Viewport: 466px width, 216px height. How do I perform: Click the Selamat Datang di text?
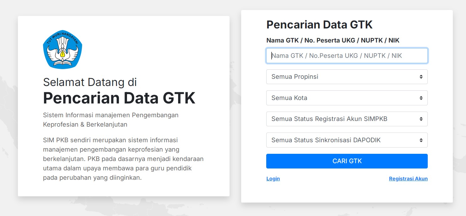tap(90, 82)
